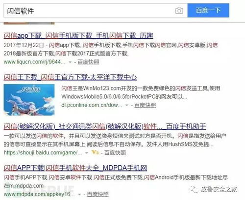Open the 闪信app下载 历趣 result title
The width and height of the screenshot is (245, 200).
(78, 36)
